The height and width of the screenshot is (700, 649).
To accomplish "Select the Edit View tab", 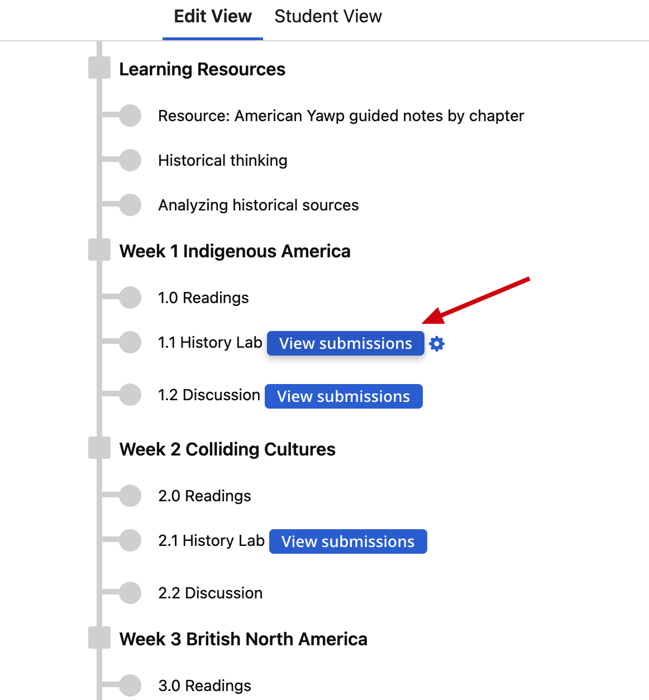I will pos(213,17).
